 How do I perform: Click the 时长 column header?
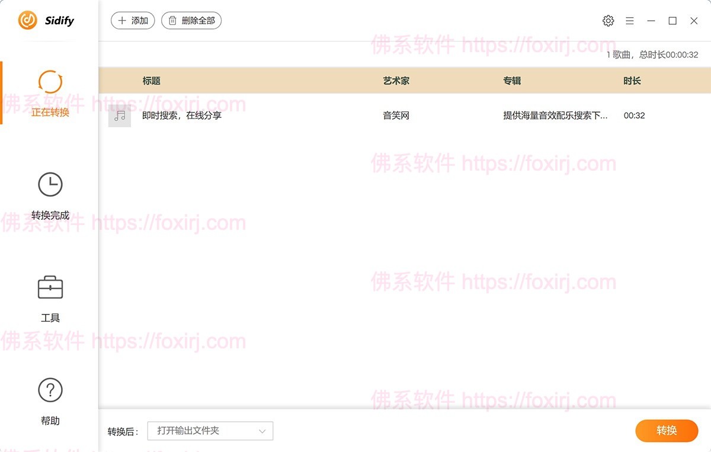[x=632, y=81]
